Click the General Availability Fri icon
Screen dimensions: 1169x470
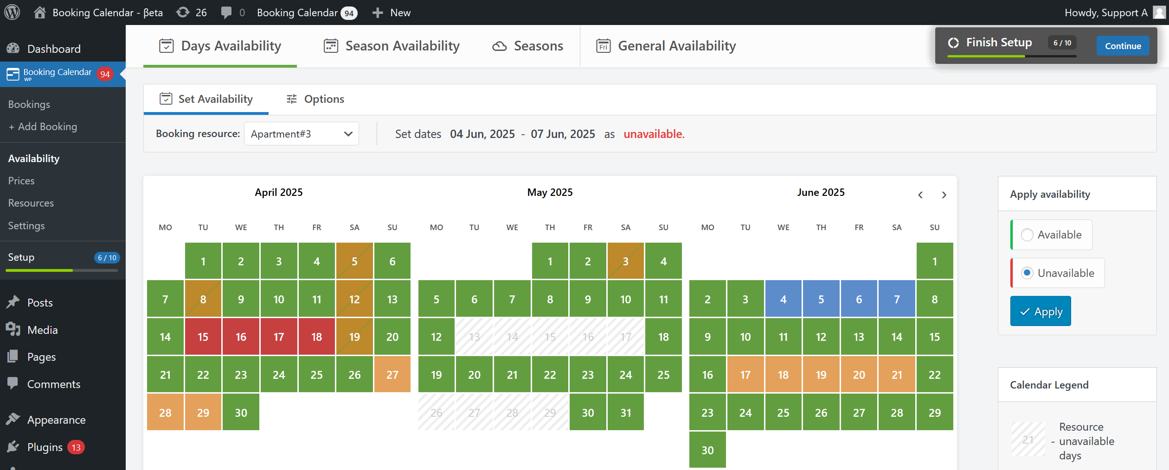point(604,46)
